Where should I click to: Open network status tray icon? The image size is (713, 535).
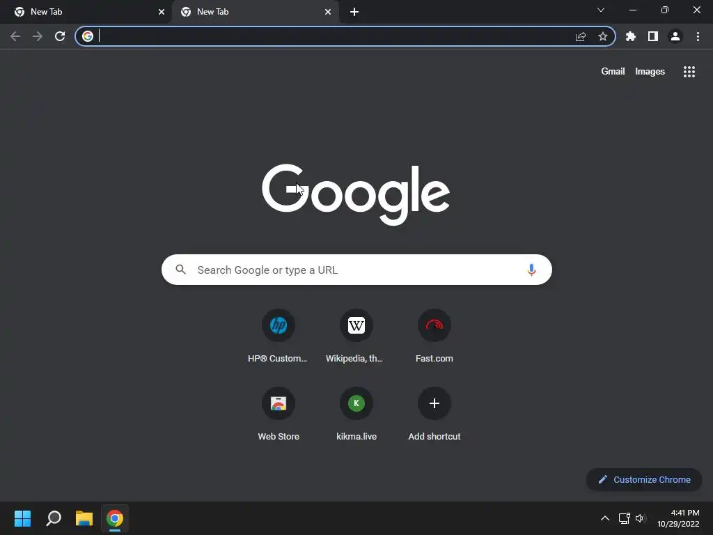click(625, 518)
